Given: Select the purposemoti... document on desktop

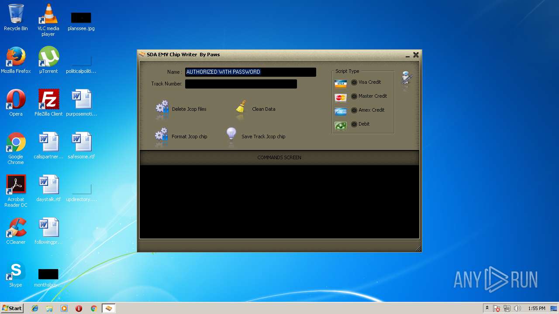Looking at the screenshot, I should pos(81,103).
